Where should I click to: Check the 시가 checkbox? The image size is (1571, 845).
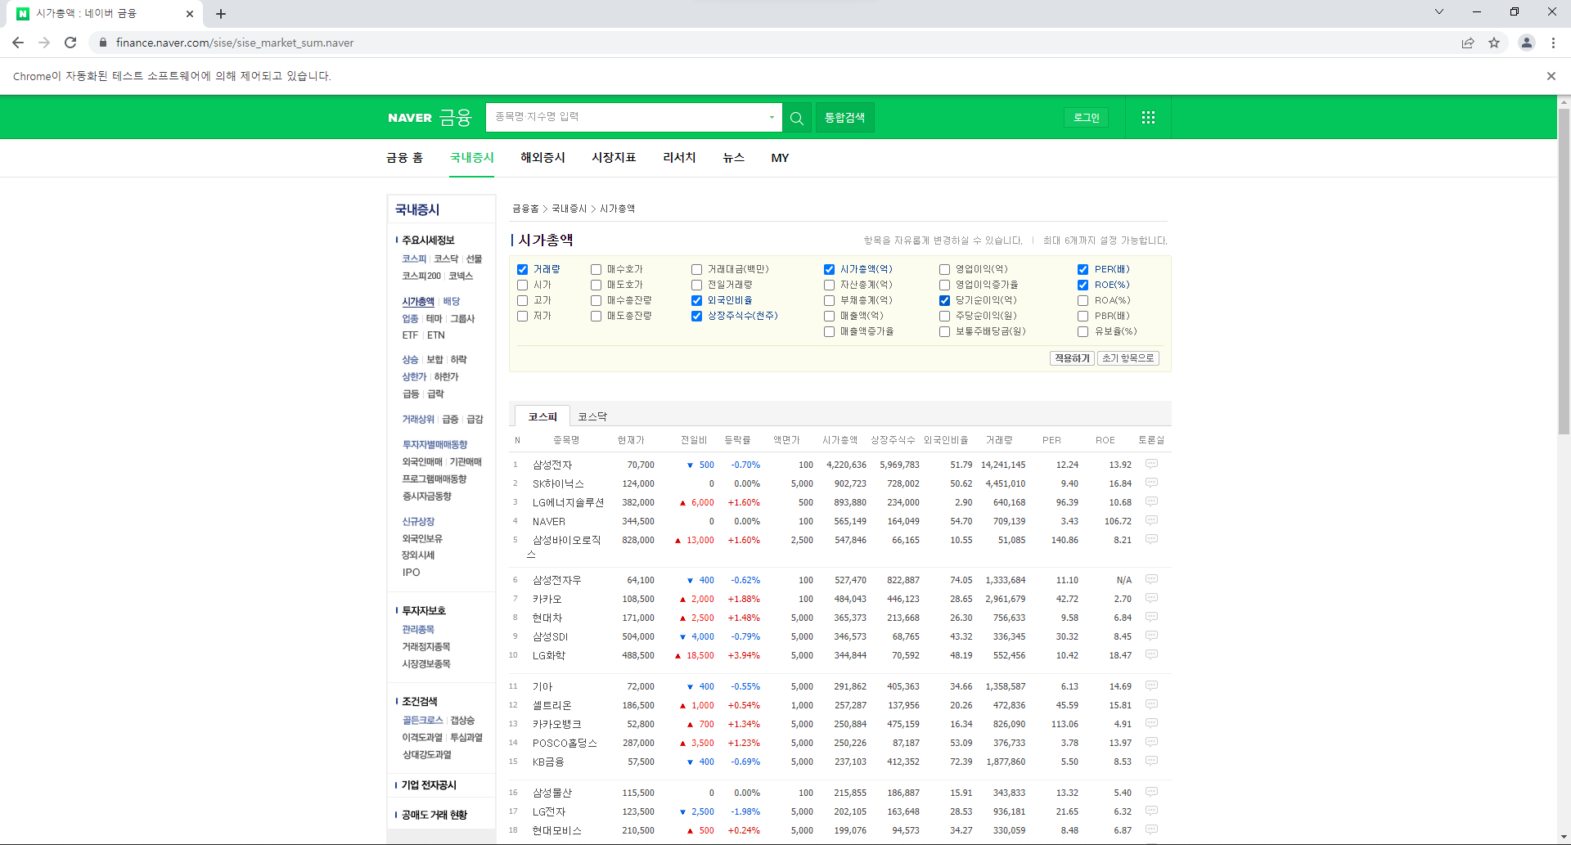[x=522, y=285]
